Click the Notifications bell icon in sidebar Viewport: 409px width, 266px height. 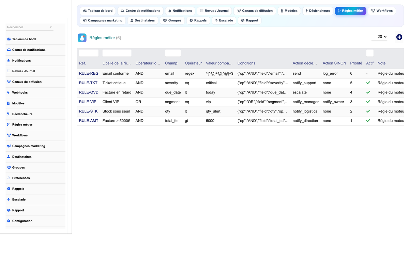coord(9,60)
